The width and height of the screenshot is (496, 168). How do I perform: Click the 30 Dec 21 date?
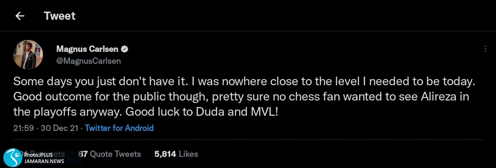[59, 128]
